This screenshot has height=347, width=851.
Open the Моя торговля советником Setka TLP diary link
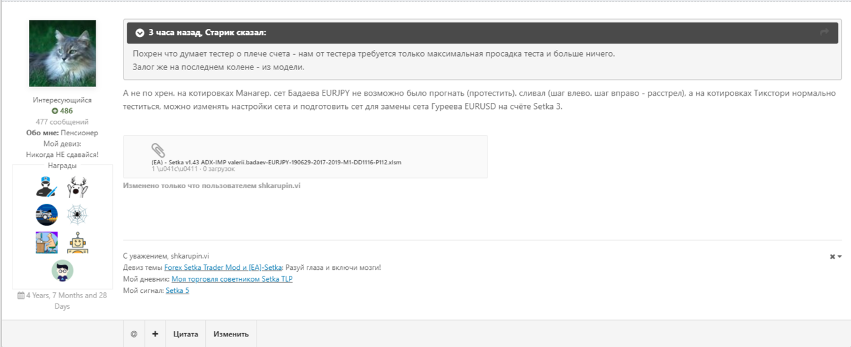click(232, 279)
